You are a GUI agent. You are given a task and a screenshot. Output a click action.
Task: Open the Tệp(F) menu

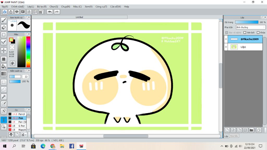coord(5,7)
